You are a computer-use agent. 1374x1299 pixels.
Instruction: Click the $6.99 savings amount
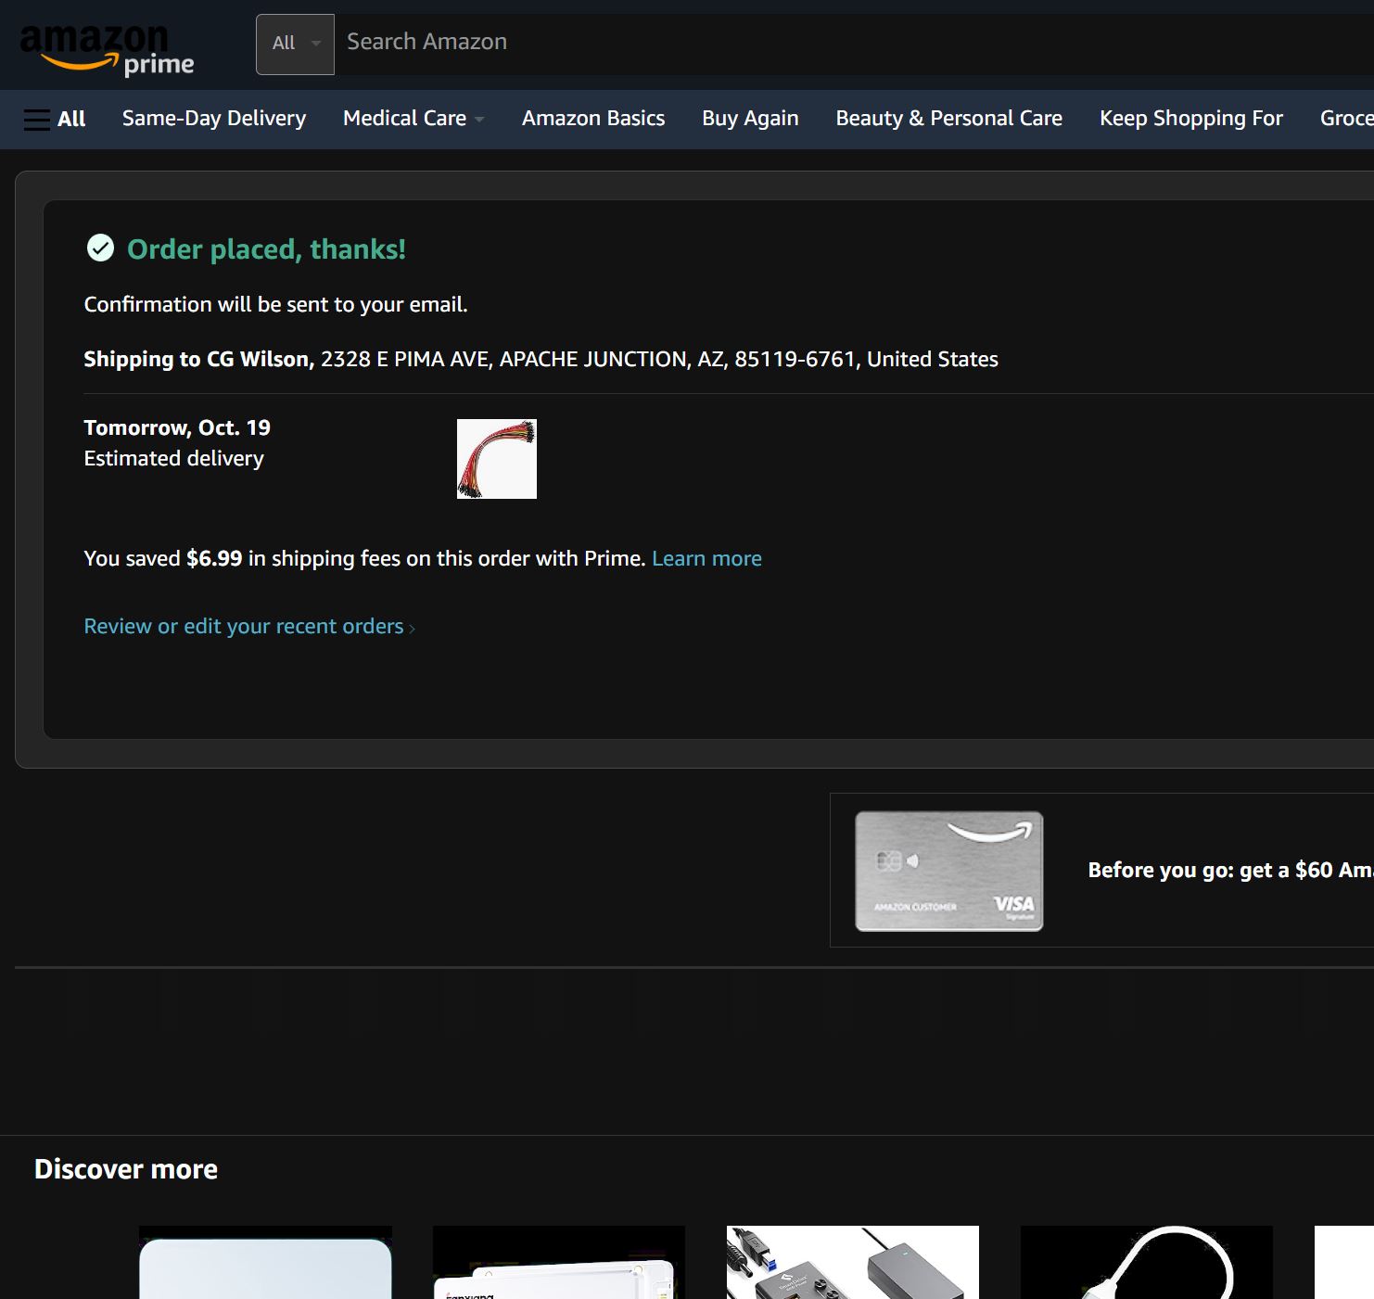point(214,558)
